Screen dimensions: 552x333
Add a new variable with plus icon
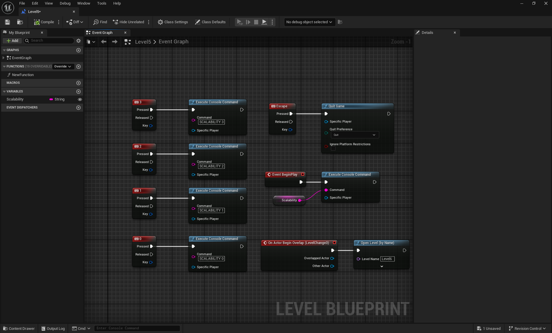tap(78, 92)
